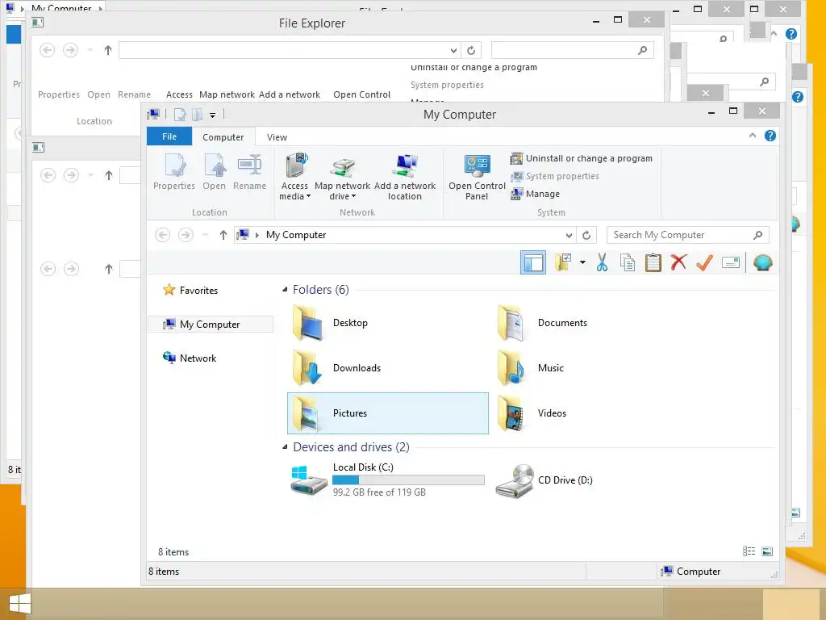Select the Pictures folder
Image resolution: width=826 pixels, height=620 pixels.
coord(388,413)
